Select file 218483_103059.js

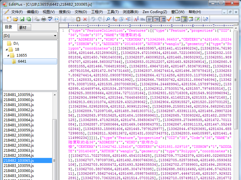pos(19,166)
